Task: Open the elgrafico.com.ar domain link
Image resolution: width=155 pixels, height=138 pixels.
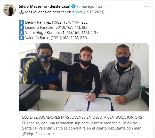Action: (x=40, y=134)
